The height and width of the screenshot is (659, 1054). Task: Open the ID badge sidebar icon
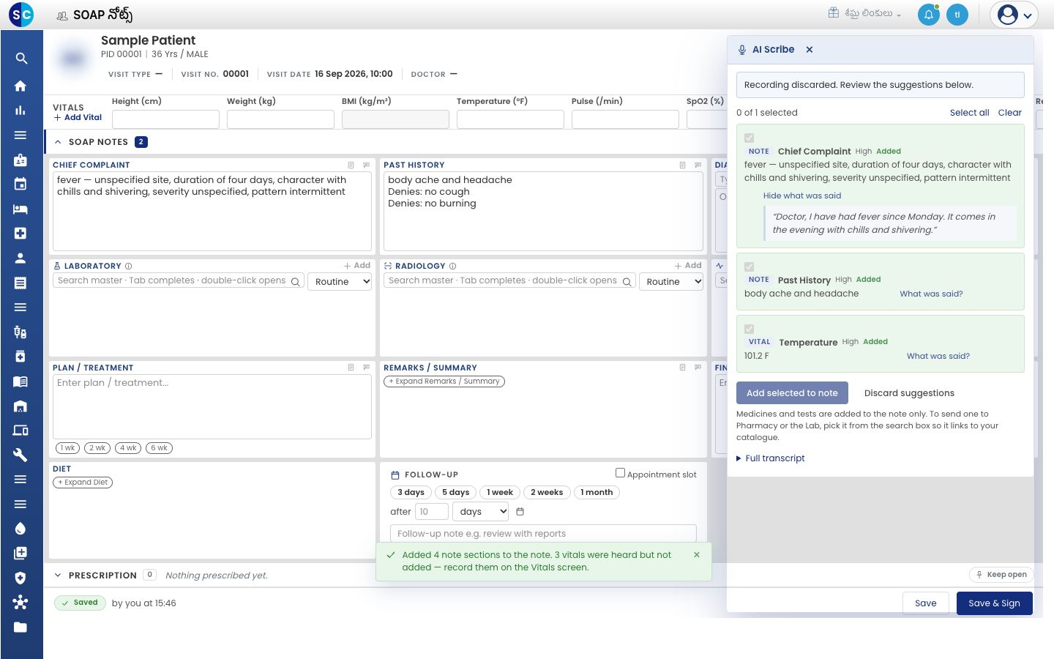point(20,160)
